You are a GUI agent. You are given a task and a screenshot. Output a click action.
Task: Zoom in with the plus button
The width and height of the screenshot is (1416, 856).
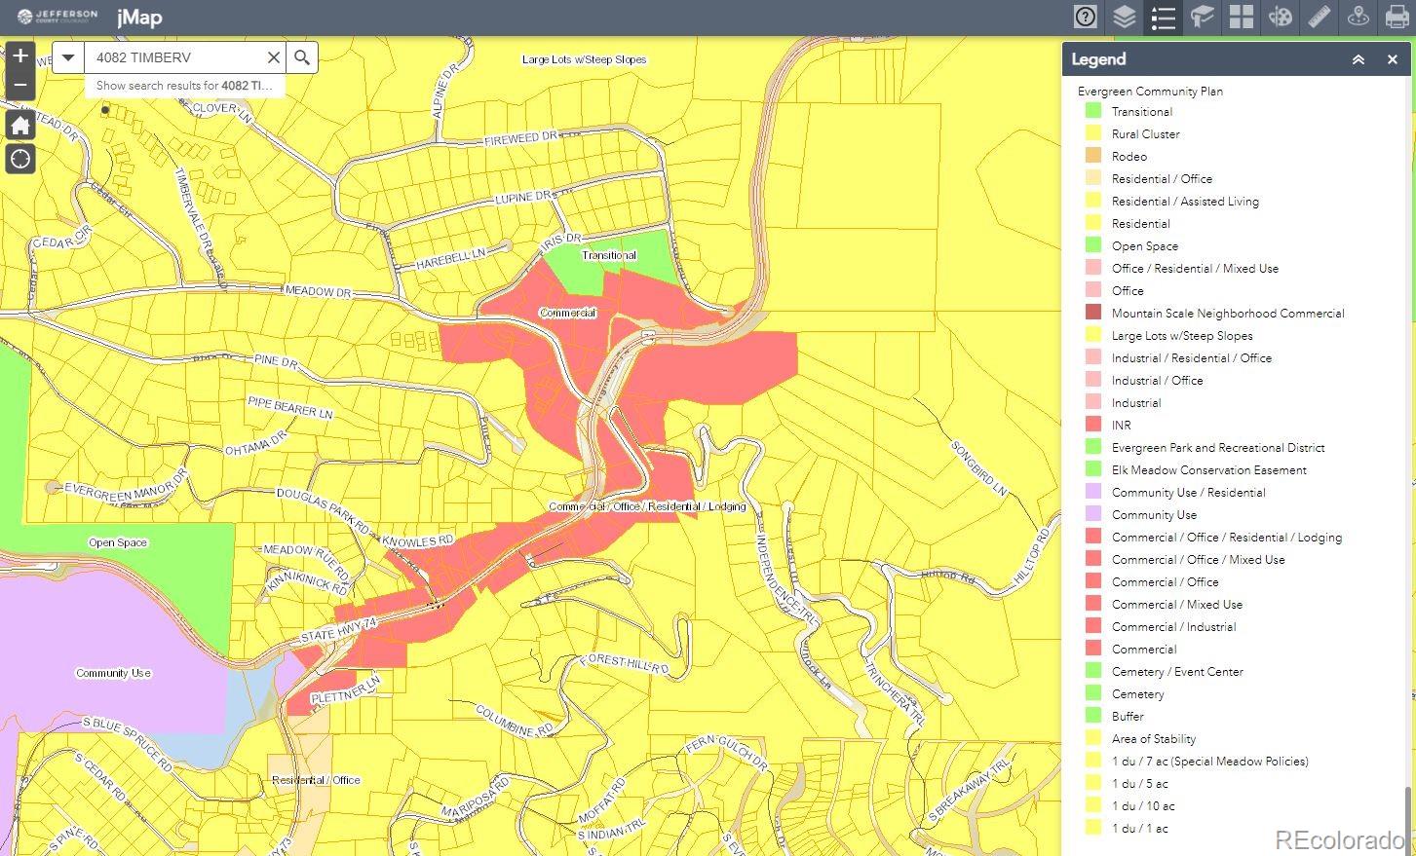tap(20, 56)
